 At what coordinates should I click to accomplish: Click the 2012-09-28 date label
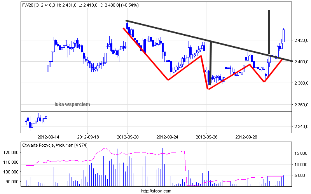(x=246, y=137)
